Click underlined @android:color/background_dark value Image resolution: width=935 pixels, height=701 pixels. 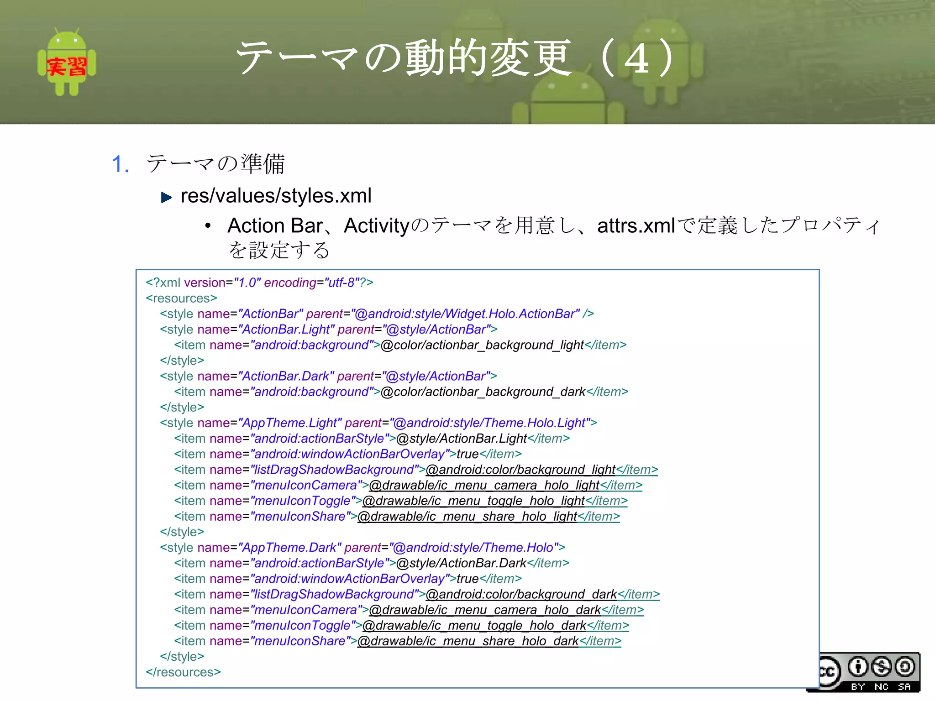(x=522, y=594)
